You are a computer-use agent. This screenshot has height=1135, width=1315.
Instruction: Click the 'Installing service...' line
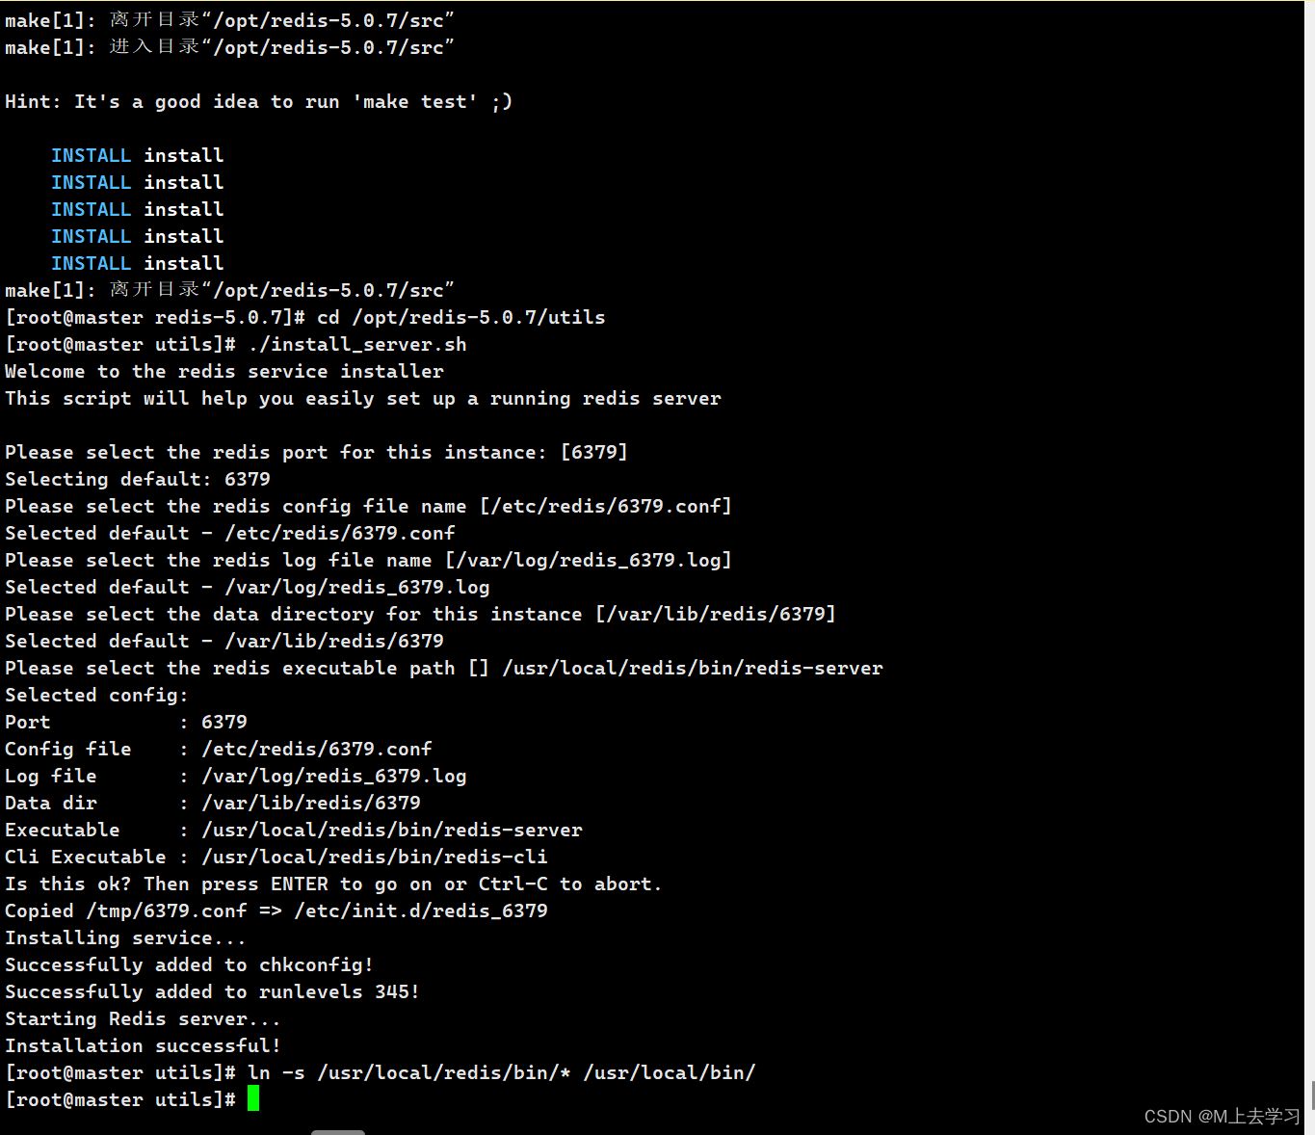pyautogui.click(x=125, y=937)
